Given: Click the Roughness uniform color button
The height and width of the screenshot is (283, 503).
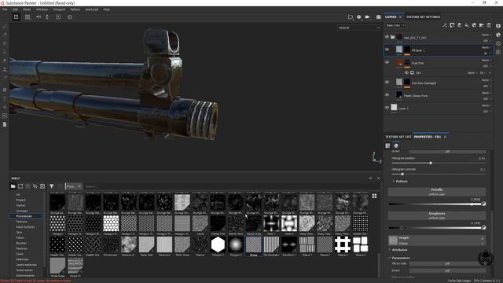Looking at the screenshot, I should (x=437, y=215).
